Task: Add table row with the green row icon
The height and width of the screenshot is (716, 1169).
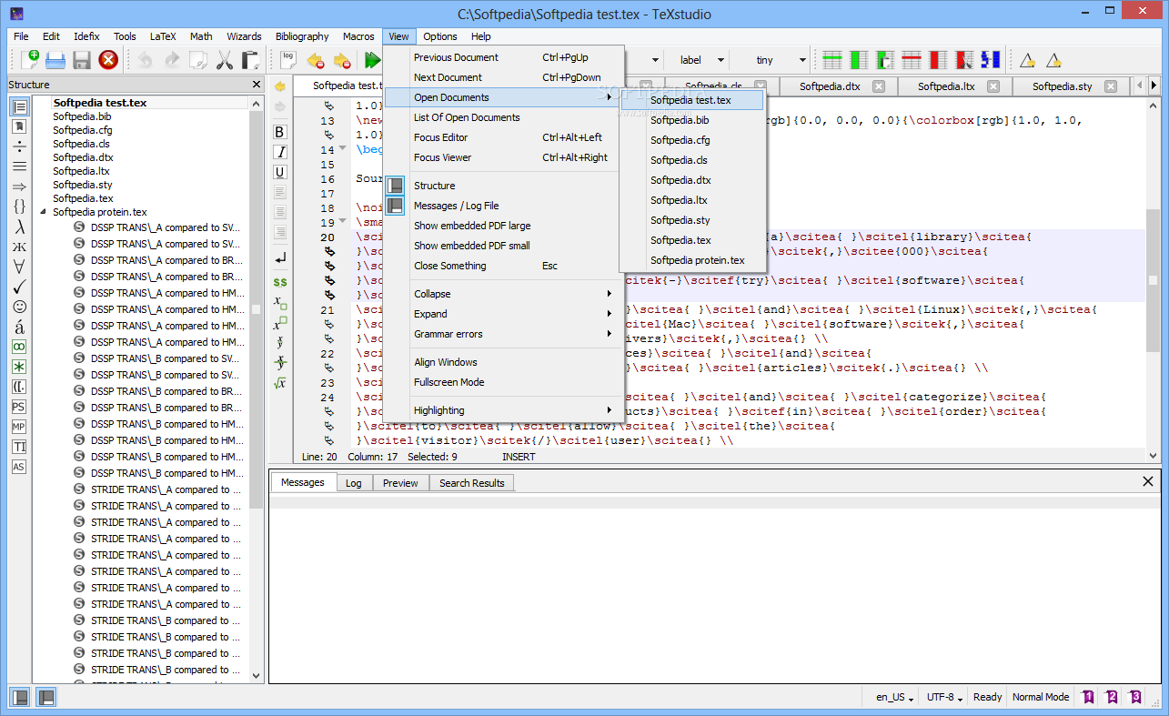Action: tap(832, 60)
